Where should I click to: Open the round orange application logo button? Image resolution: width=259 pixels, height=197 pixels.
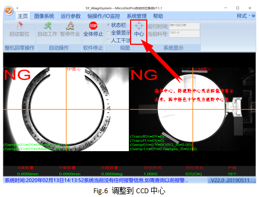[9, 11]
